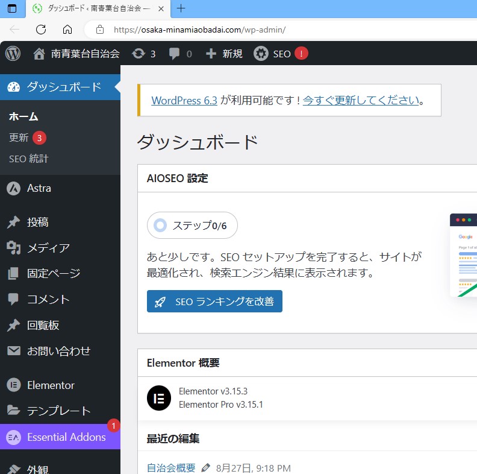The height and width of the screenshot is (474, 477).
Task: Open the comments bubble icon in admin bar
Action: (175, 54)
